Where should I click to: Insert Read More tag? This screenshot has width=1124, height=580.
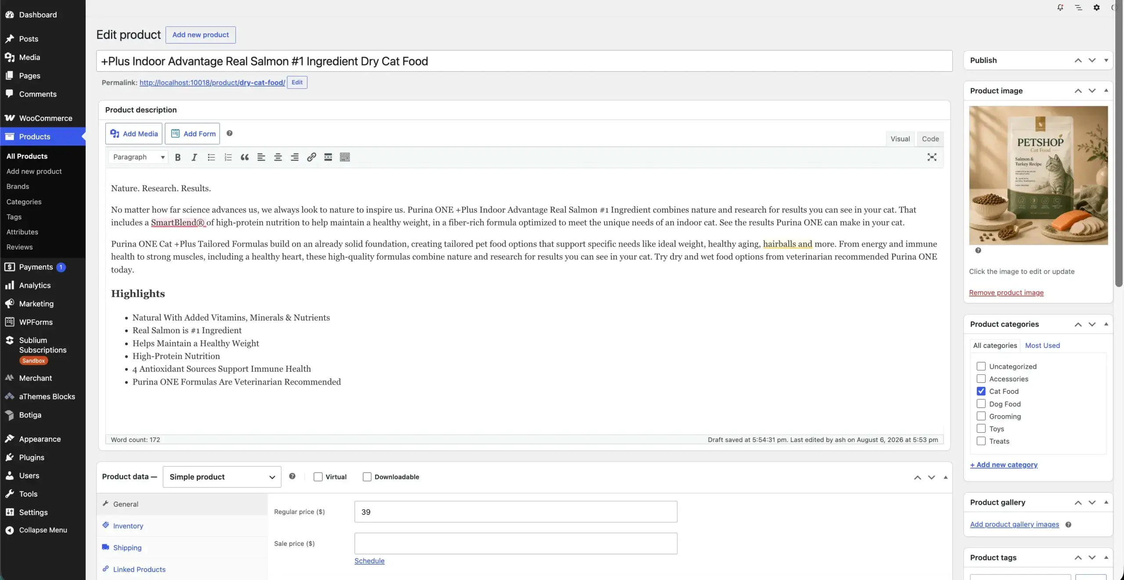328,157
